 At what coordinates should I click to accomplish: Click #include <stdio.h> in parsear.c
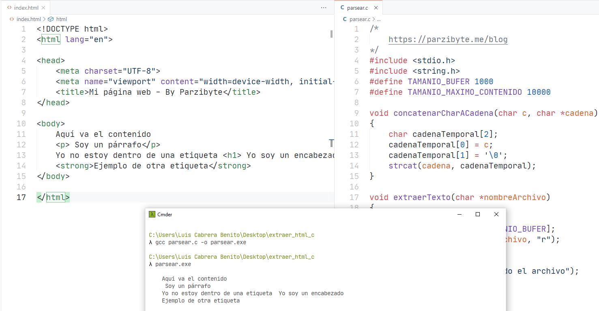[412, 60]
